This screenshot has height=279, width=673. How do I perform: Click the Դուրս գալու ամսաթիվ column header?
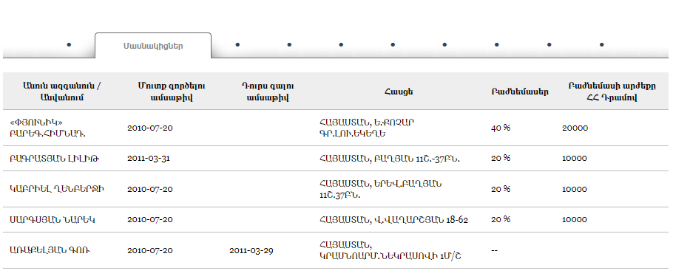point(268,92)
